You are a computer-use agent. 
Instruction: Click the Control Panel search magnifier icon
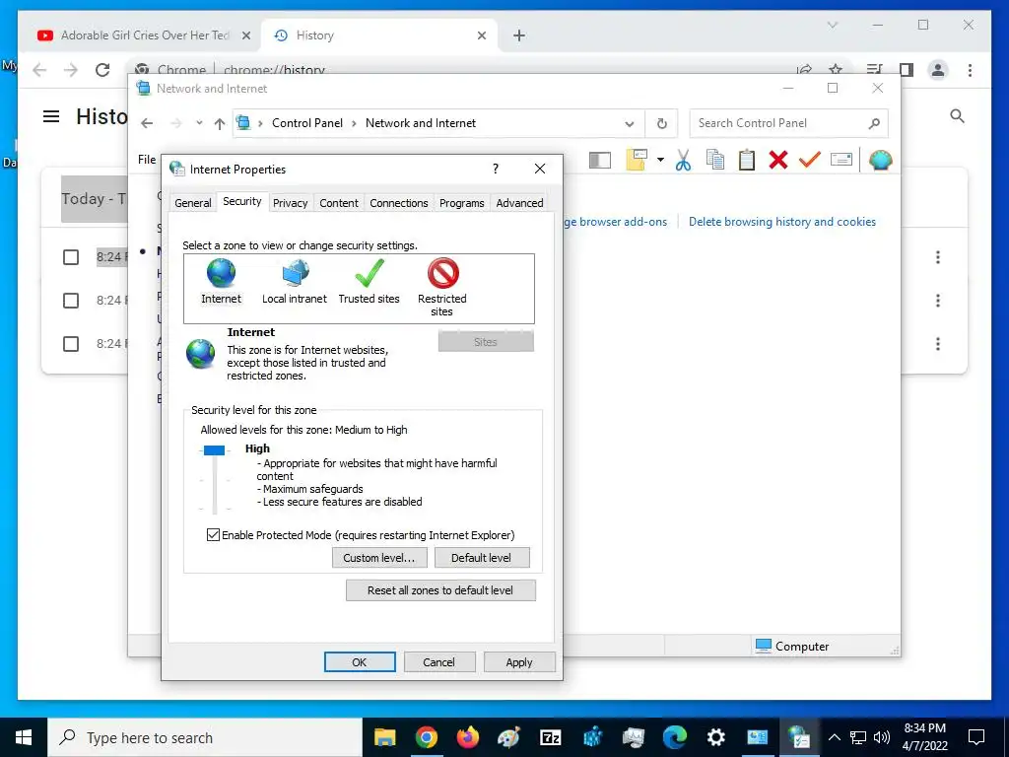tap(874, 123)
